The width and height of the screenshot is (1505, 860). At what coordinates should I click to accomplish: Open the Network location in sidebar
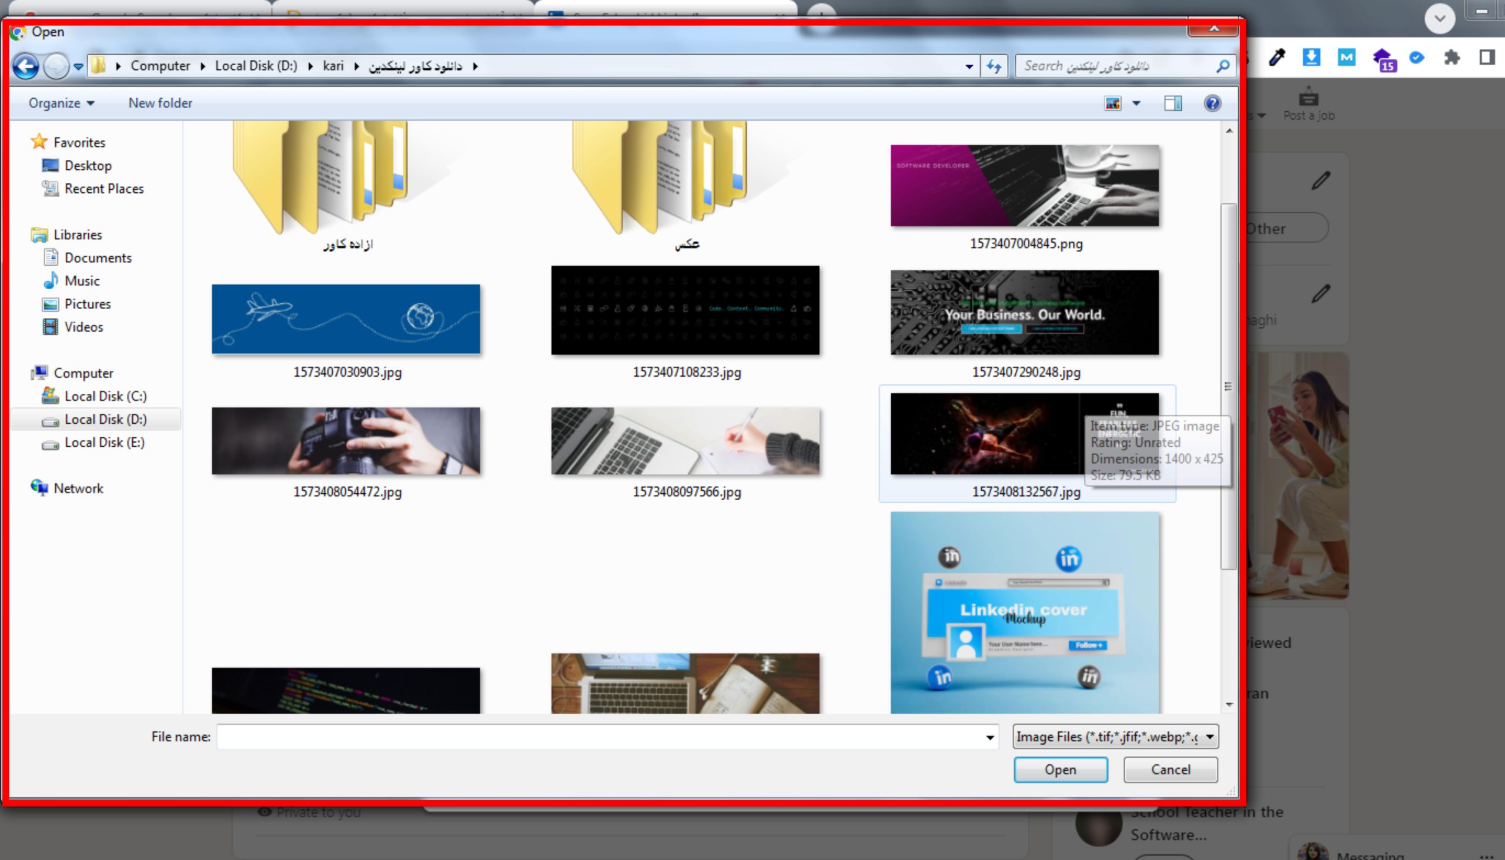(x=78, y=488)
